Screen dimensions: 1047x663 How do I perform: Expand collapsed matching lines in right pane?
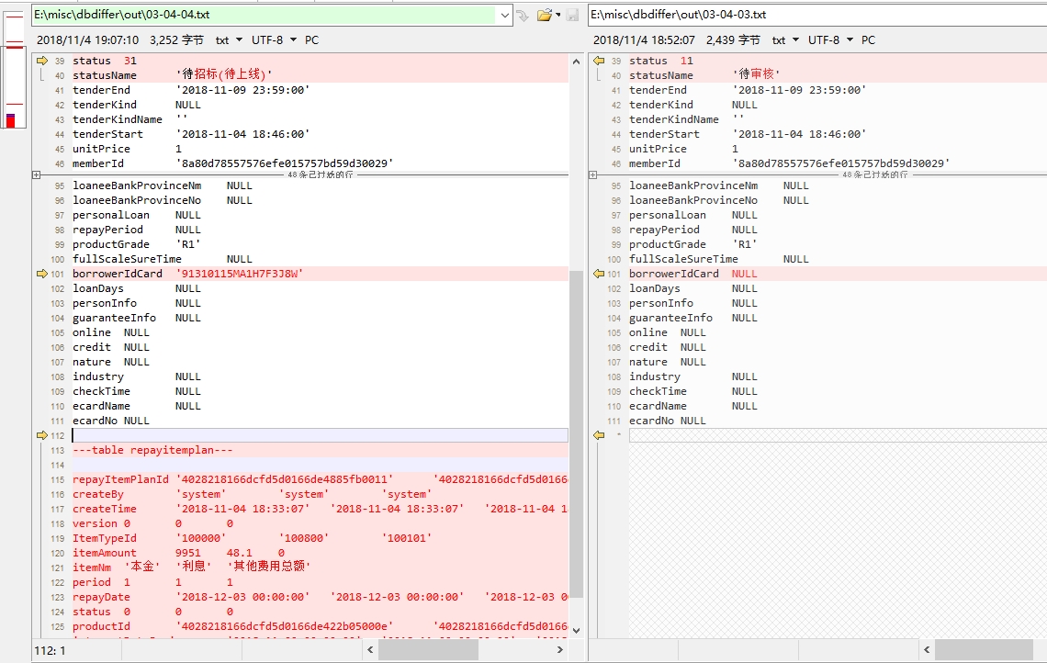coord(593,174)
